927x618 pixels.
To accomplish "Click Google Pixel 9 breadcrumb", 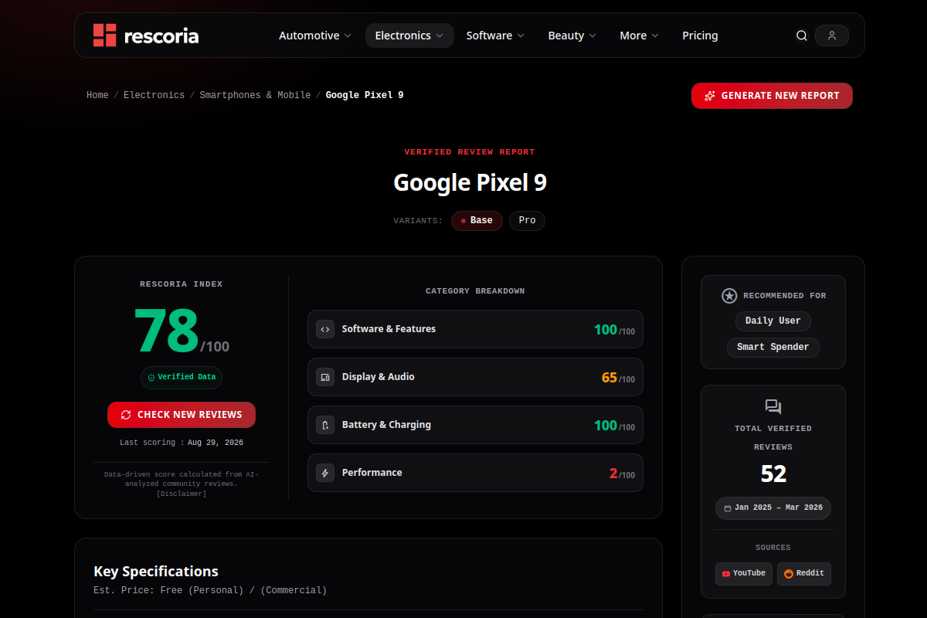I will pyautogui.click(x=365, y=95).
